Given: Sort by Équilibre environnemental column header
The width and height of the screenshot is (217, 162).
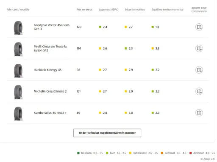Looking at the screenshot, I should pos(167,9).
